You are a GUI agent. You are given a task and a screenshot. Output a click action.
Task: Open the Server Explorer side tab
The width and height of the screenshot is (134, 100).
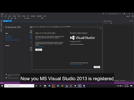(x=1, y=24)
